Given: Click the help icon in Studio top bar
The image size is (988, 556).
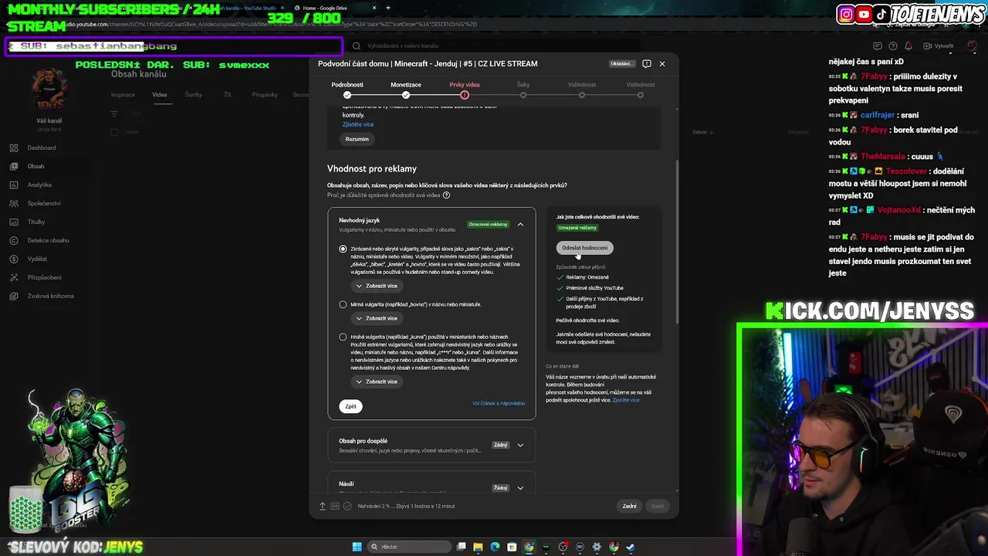Looking at the screenshot, I should [x=893, y=46].
